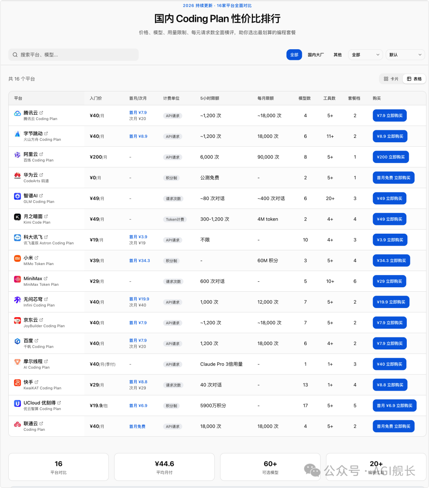
Task: Click 联通云 首月免费 立即购买 button
Action: [394, 426]
